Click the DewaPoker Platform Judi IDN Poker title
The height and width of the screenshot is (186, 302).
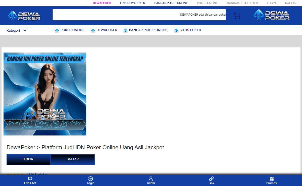(x=85, y=148)
